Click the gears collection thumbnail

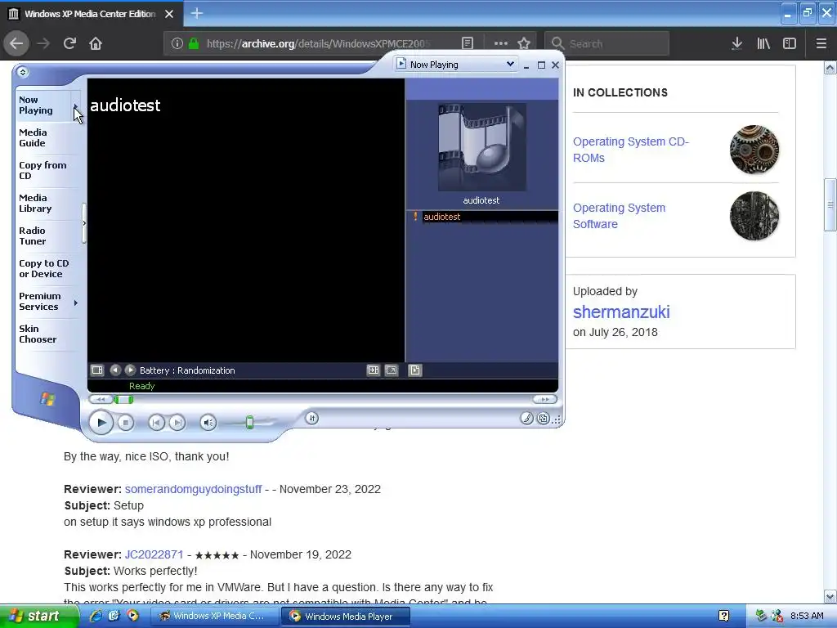point(754,150)
